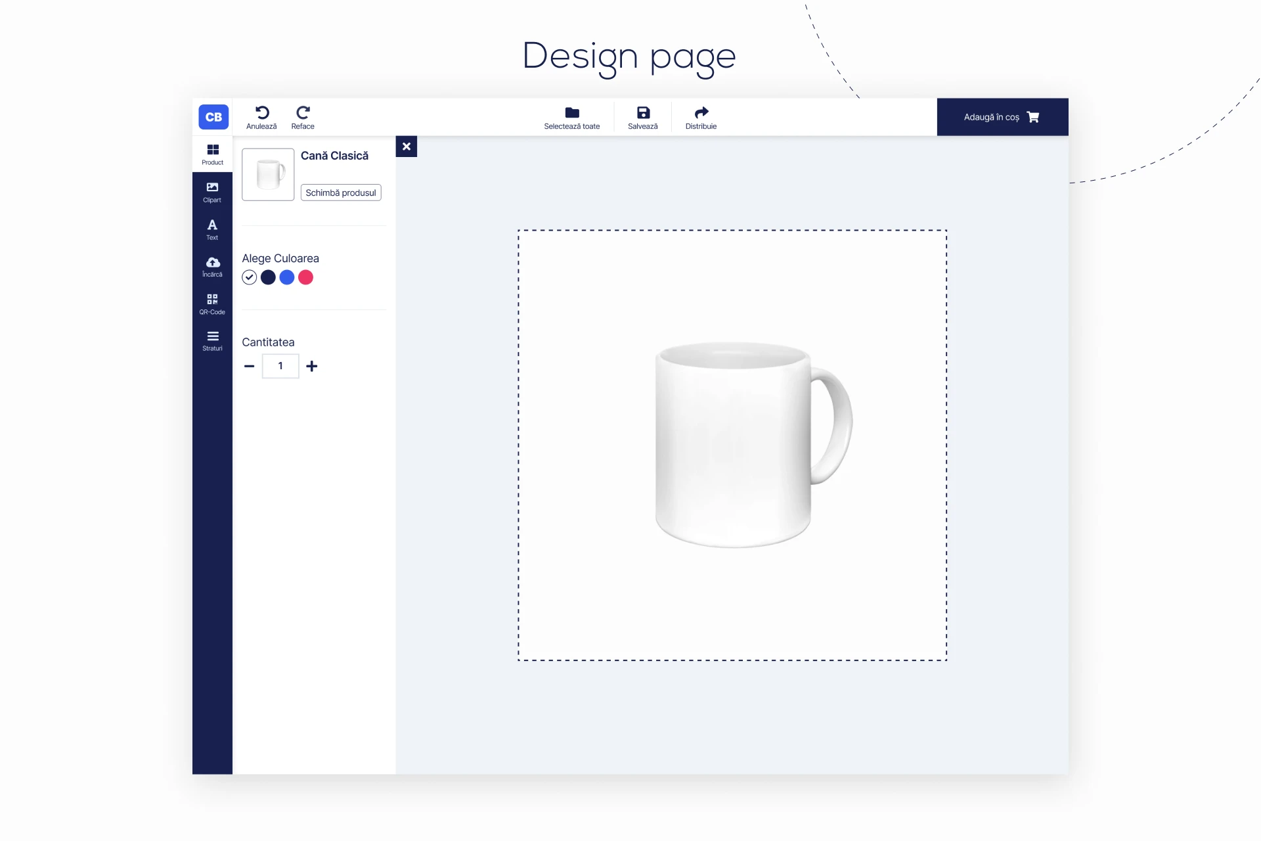Screen dimensions: 1261x841
Task: Click the Reface redo icon
Action: pyautogui.click(x=303, y=112)
